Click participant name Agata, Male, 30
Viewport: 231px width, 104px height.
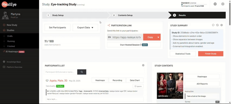tap(58, 80)
